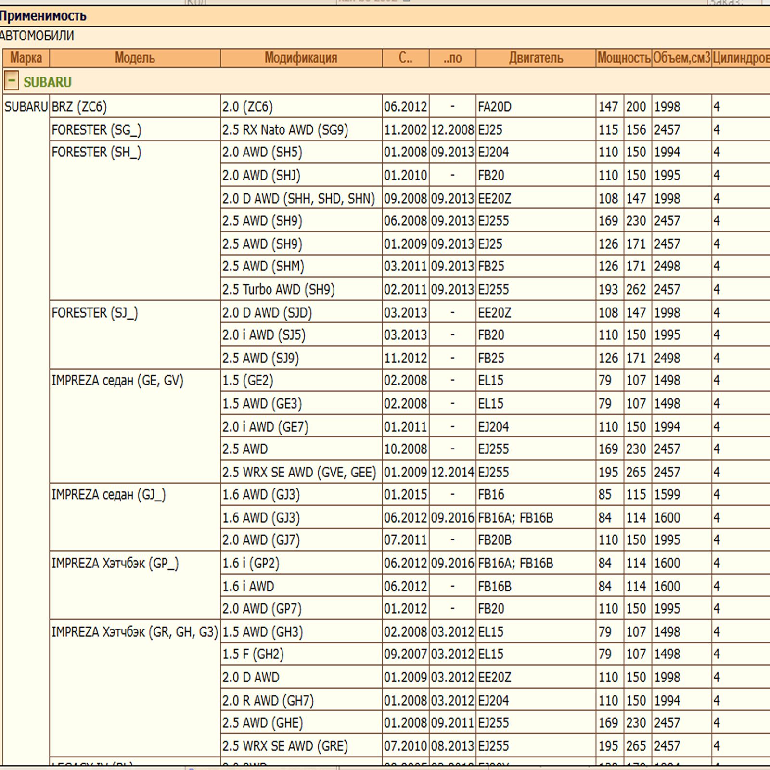Sort by the Марка column header
770x770 pixels.
[x=26, y=58]
